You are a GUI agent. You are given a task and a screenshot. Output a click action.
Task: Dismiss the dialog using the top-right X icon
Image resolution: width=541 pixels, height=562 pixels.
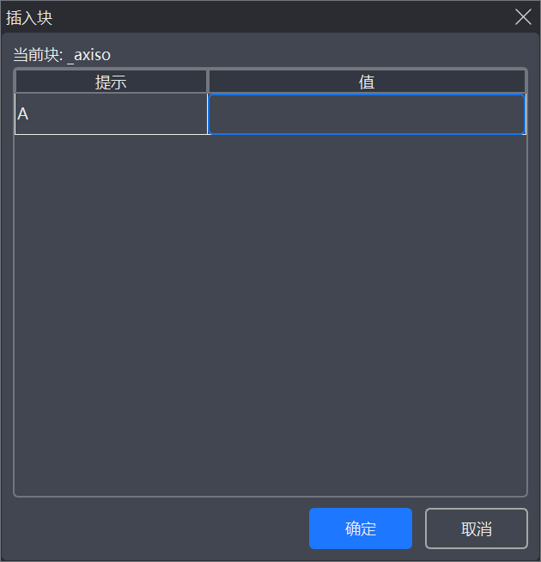(522, 16)
